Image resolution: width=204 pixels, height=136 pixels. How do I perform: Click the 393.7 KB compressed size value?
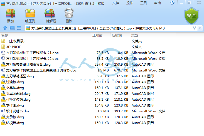pos(121,111)
